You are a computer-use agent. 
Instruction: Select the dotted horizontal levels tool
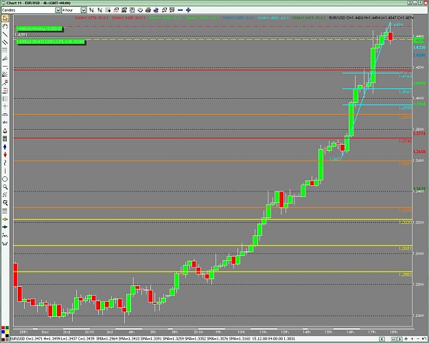tap(5, 50)
